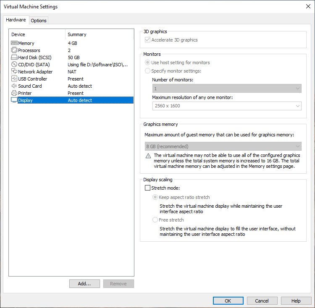Toggle Accelerate 3D graphics checkbox
This screenshot has height=308, width=315.
tap(147, 40)
